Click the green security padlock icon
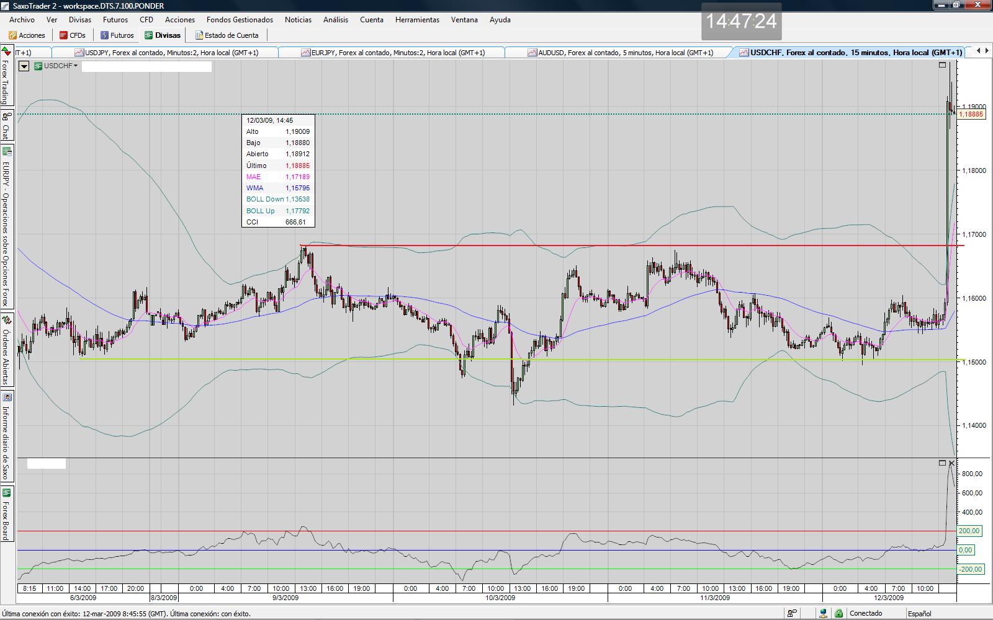The width and height of the screenshot is (993, 620). 839,613
